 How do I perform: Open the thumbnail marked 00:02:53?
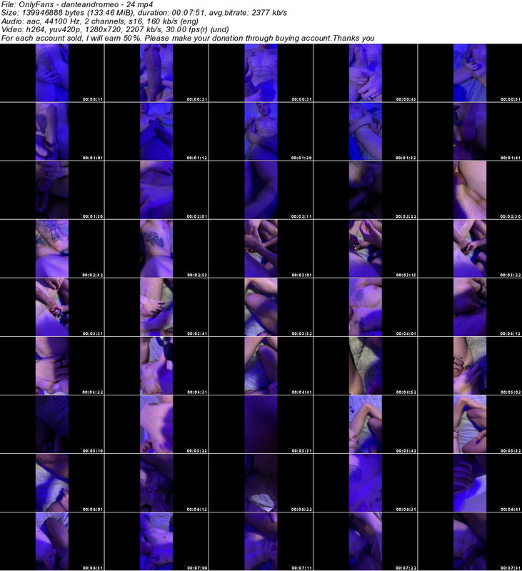(x=156, y=248)
